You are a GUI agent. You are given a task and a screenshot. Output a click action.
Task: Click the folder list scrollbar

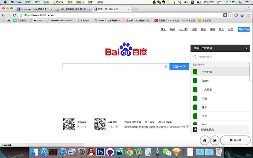point(249,72)
